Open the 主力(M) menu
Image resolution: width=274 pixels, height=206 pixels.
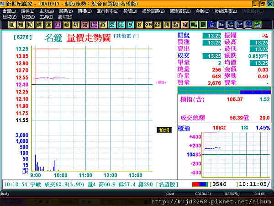(x=47, y=11)
